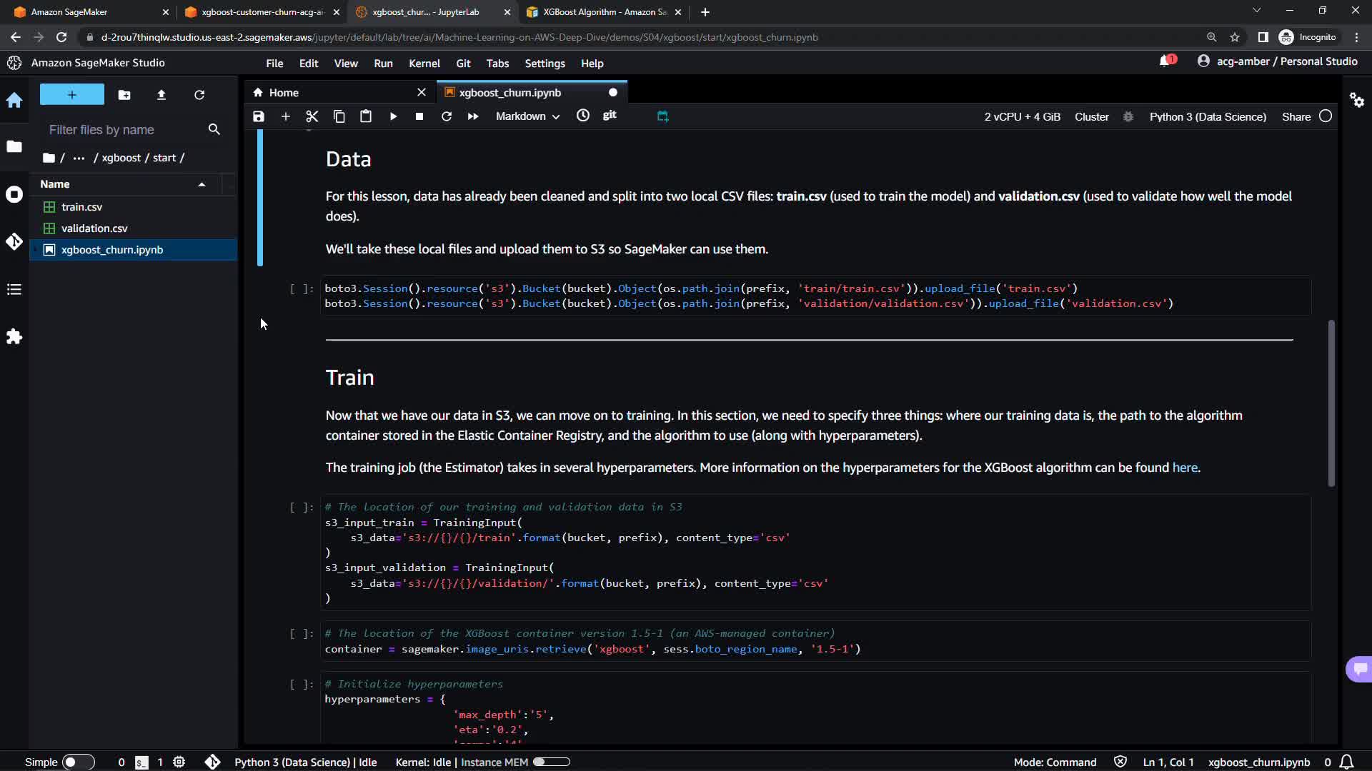Cut the selected cell with the scissors icon
1372x771 pixels.
312,116
